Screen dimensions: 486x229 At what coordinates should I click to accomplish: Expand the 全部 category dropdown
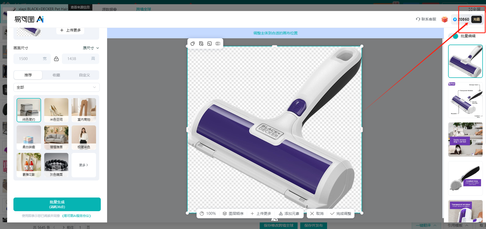pos(56,87)
